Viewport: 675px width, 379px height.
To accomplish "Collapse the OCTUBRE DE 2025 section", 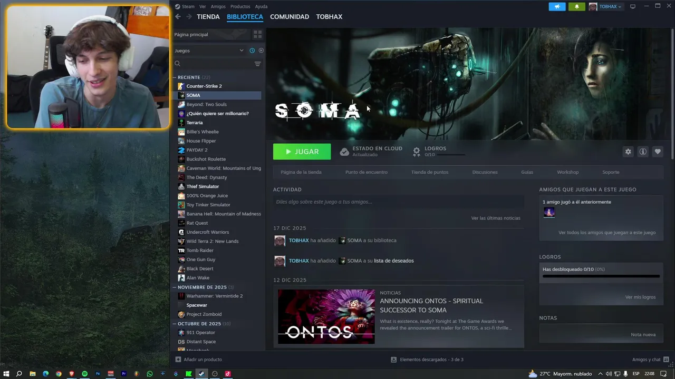I will 175,324.
